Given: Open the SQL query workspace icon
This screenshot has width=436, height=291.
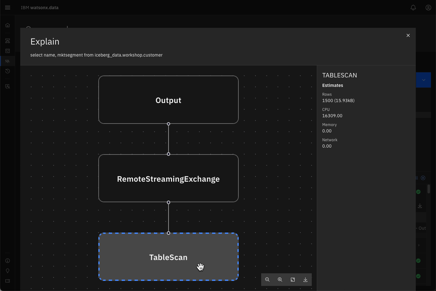Looking at the screenshot, I should [8, 61].
